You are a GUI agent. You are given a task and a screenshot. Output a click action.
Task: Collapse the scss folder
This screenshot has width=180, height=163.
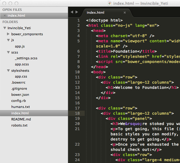point(9,52)
